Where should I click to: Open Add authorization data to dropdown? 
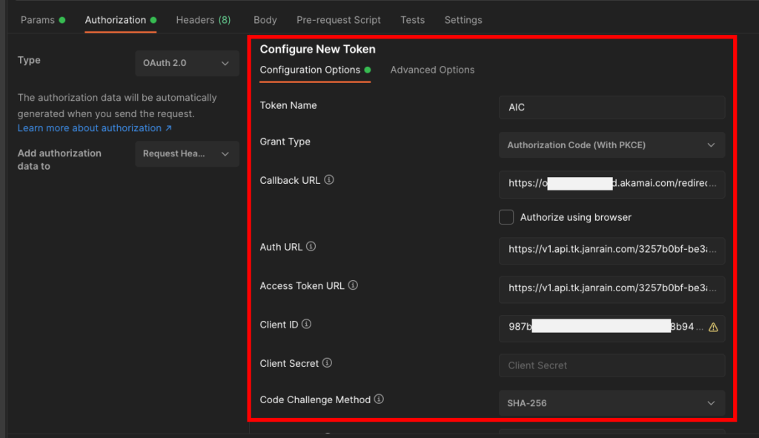[x=187, y=154]
